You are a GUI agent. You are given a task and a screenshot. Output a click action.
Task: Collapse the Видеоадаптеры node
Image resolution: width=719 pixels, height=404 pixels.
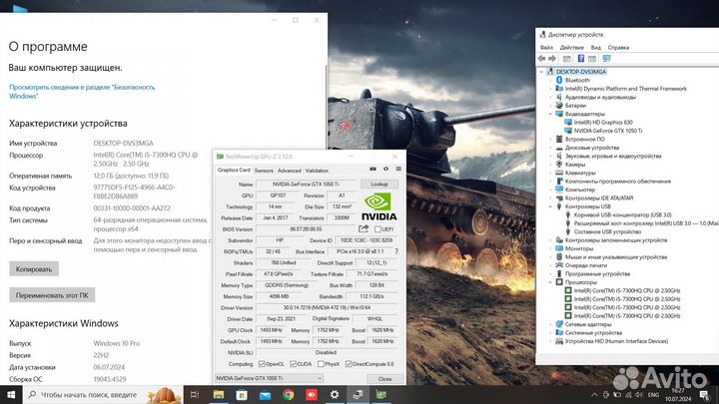pyautogui.click(x=550, y=114)
